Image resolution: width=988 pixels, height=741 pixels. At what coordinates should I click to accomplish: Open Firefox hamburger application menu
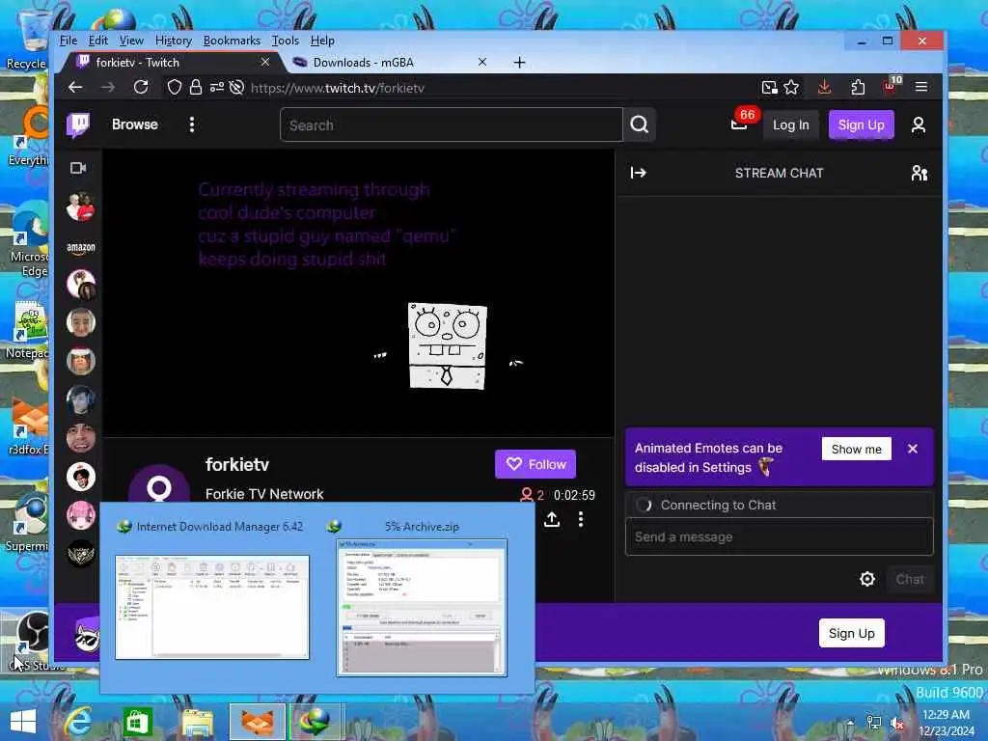click(921, 87)
